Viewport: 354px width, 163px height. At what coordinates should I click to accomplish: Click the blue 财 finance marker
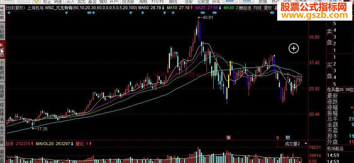pos(288,138)
